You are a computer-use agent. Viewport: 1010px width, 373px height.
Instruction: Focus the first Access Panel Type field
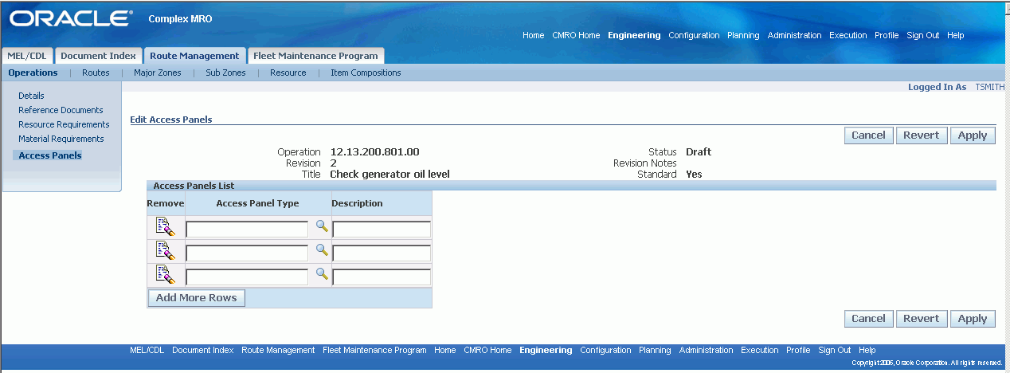point(247,230)
